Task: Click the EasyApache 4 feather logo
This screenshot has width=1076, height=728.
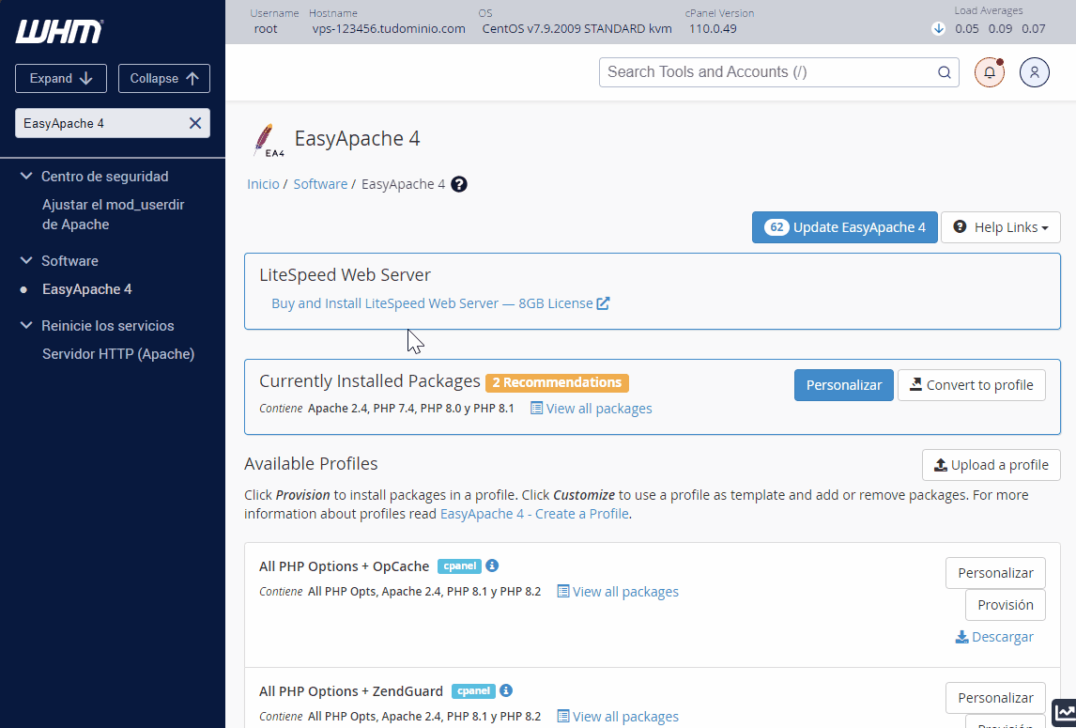Action: (269, 140)
